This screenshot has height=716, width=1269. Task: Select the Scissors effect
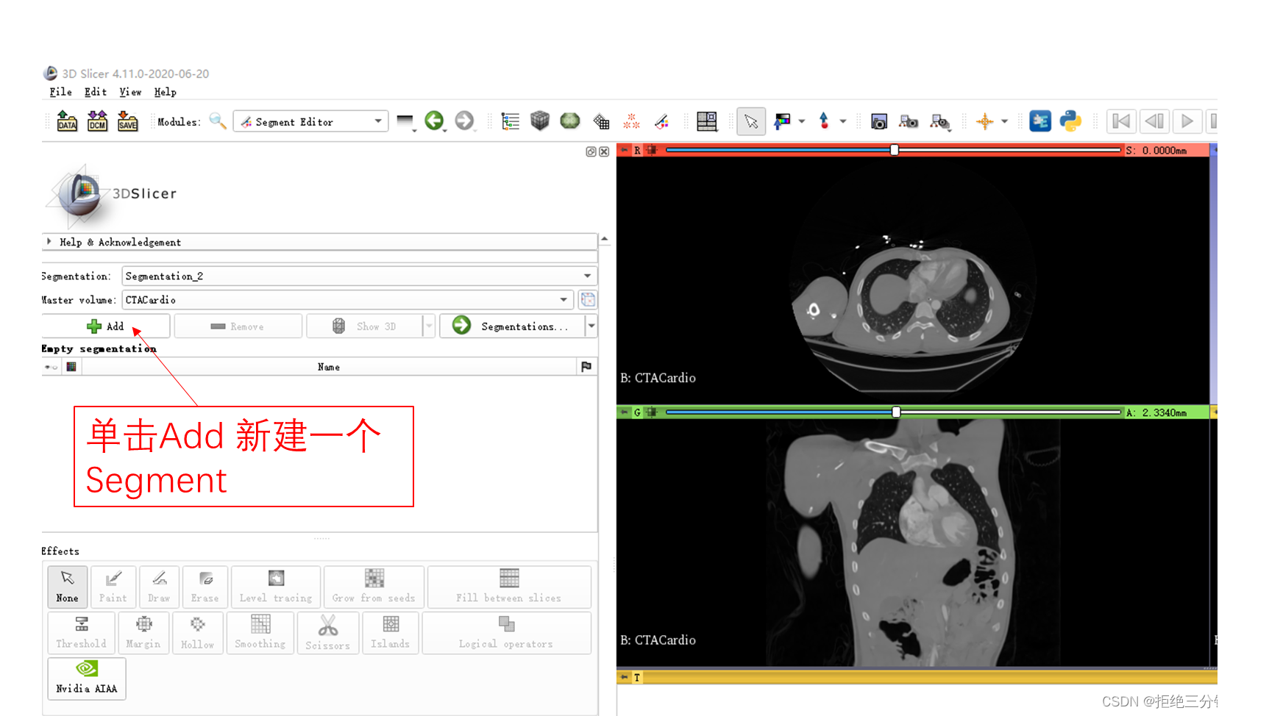click(327, 632)
